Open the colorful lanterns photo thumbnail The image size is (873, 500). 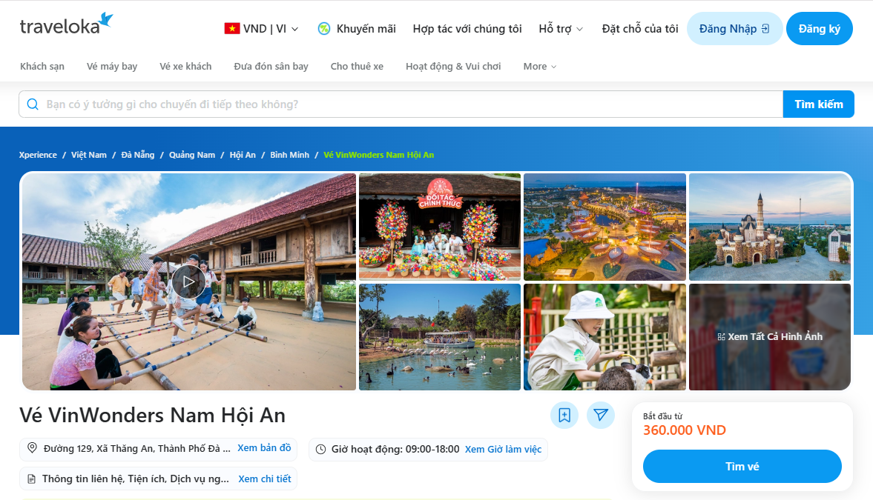pyautogui.click(x=440, y=227)
